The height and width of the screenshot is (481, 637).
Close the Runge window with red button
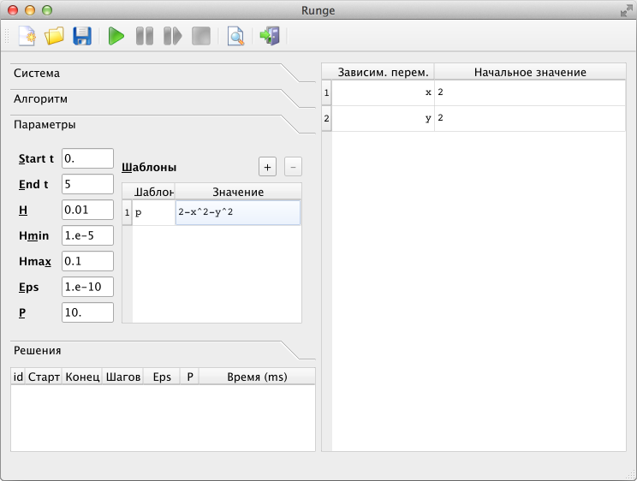click(x=13, y=10)
